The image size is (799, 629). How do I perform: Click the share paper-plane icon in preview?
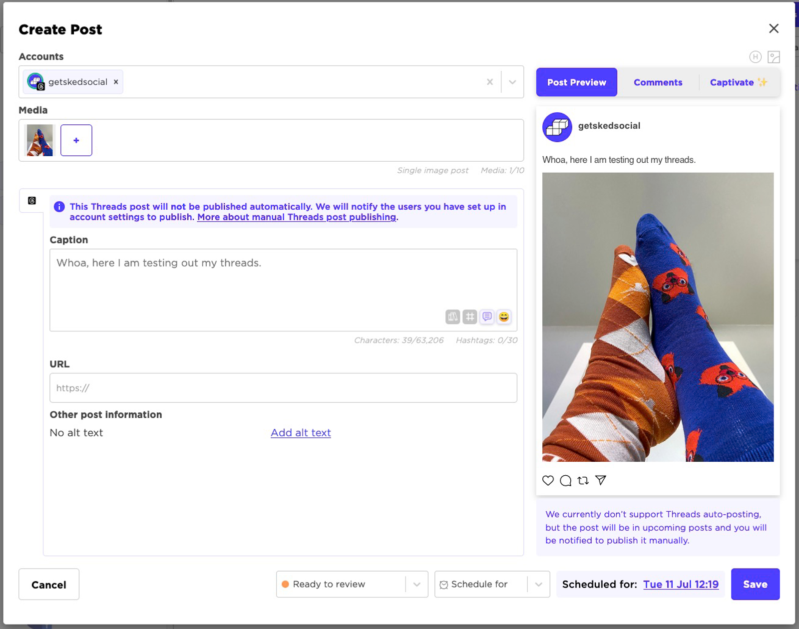(x=601, y=480)
